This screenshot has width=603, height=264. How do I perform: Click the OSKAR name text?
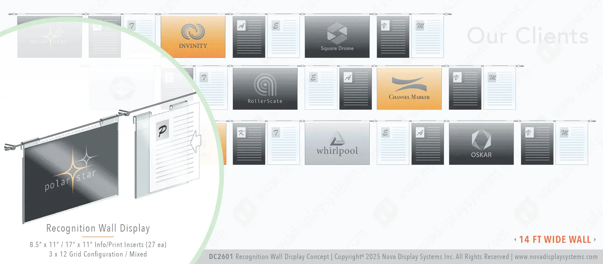(481, 155)
